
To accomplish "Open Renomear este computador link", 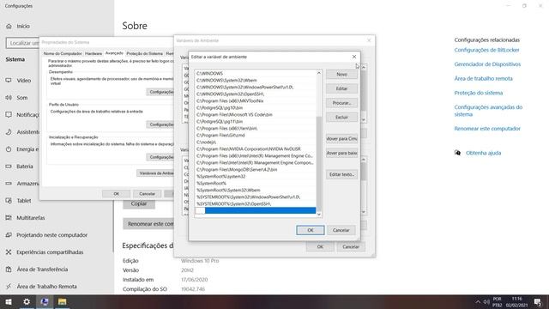I will [x=487, y=129].
